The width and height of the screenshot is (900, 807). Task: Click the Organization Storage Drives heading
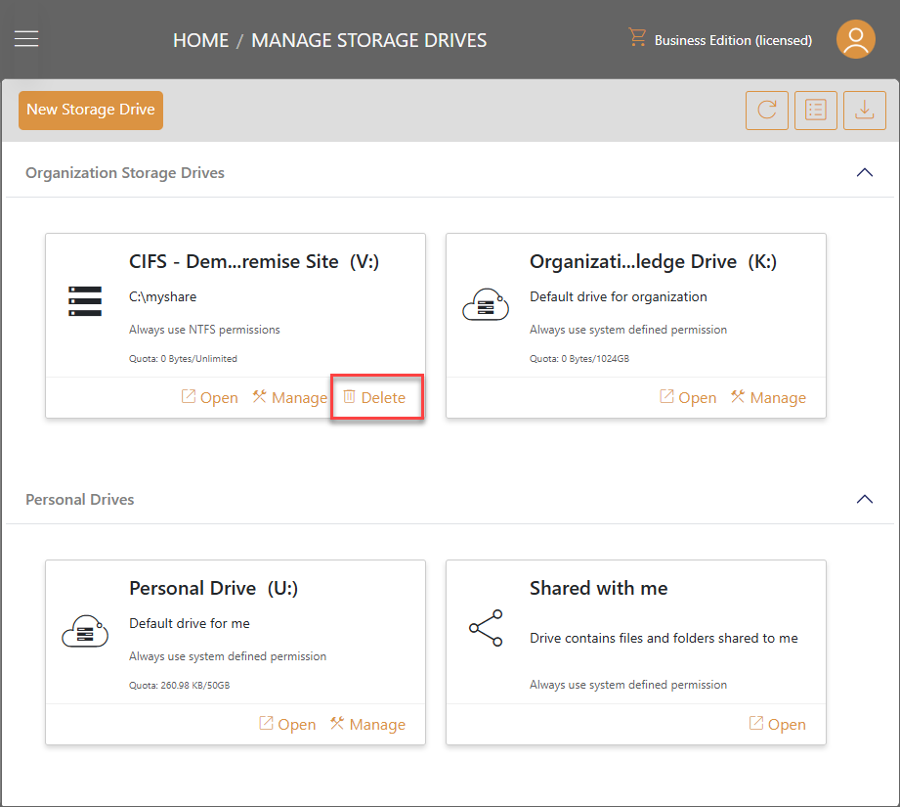pos(125,173)
